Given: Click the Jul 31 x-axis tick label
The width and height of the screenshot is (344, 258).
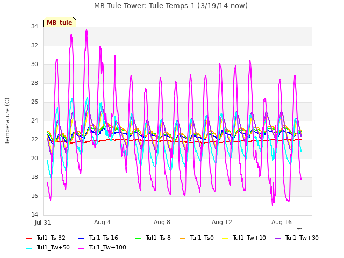Looking at the screenshot, I should (x=43, y=223).
